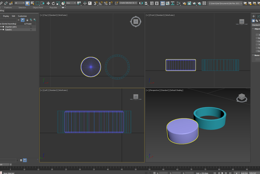Hide the ChamferCyl001 object via eye icon
This screenshot has height=174, width=260.
coord(1,27)
